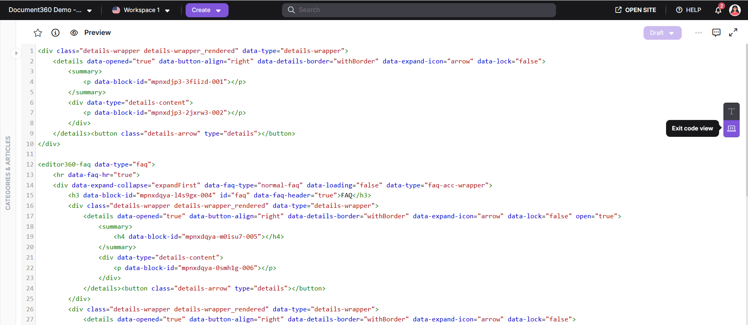748x325 pixels.
Task: Click line 14 faq-acc-wrapper div code
Action: [273, 185]
